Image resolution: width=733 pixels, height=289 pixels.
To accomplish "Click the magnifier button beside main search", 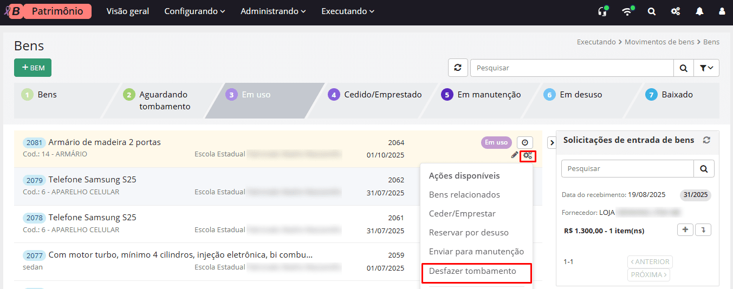I will coord(683,68).
